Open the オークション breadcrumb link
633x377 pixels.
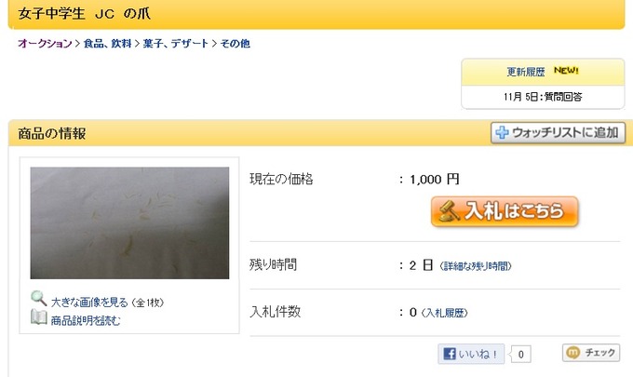click(x=45, y=43)
